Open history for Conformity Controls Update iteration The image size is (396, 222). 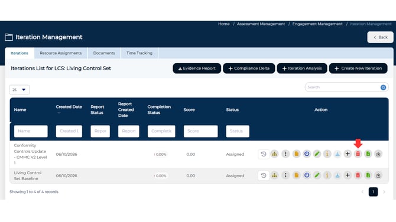tap(264, 154)
